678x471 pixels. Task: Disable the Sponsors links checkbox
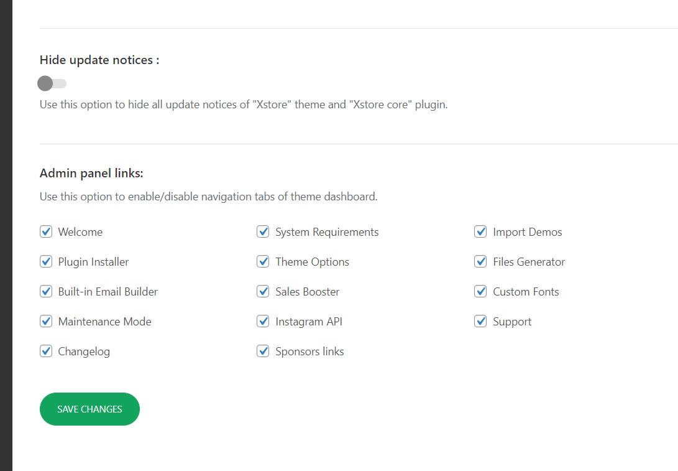[x=263, y=352]
